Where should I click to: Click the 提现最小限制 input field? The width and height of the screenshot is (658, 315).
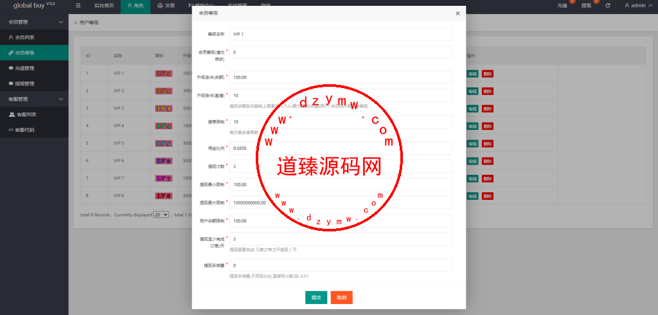[x=341, y=184]
